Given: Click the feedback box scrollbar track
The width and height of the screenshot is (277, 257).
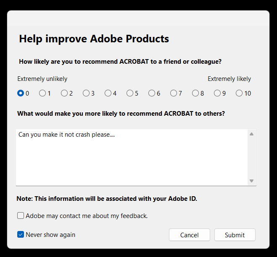Looking at the screenshot, I should point(251,157).
